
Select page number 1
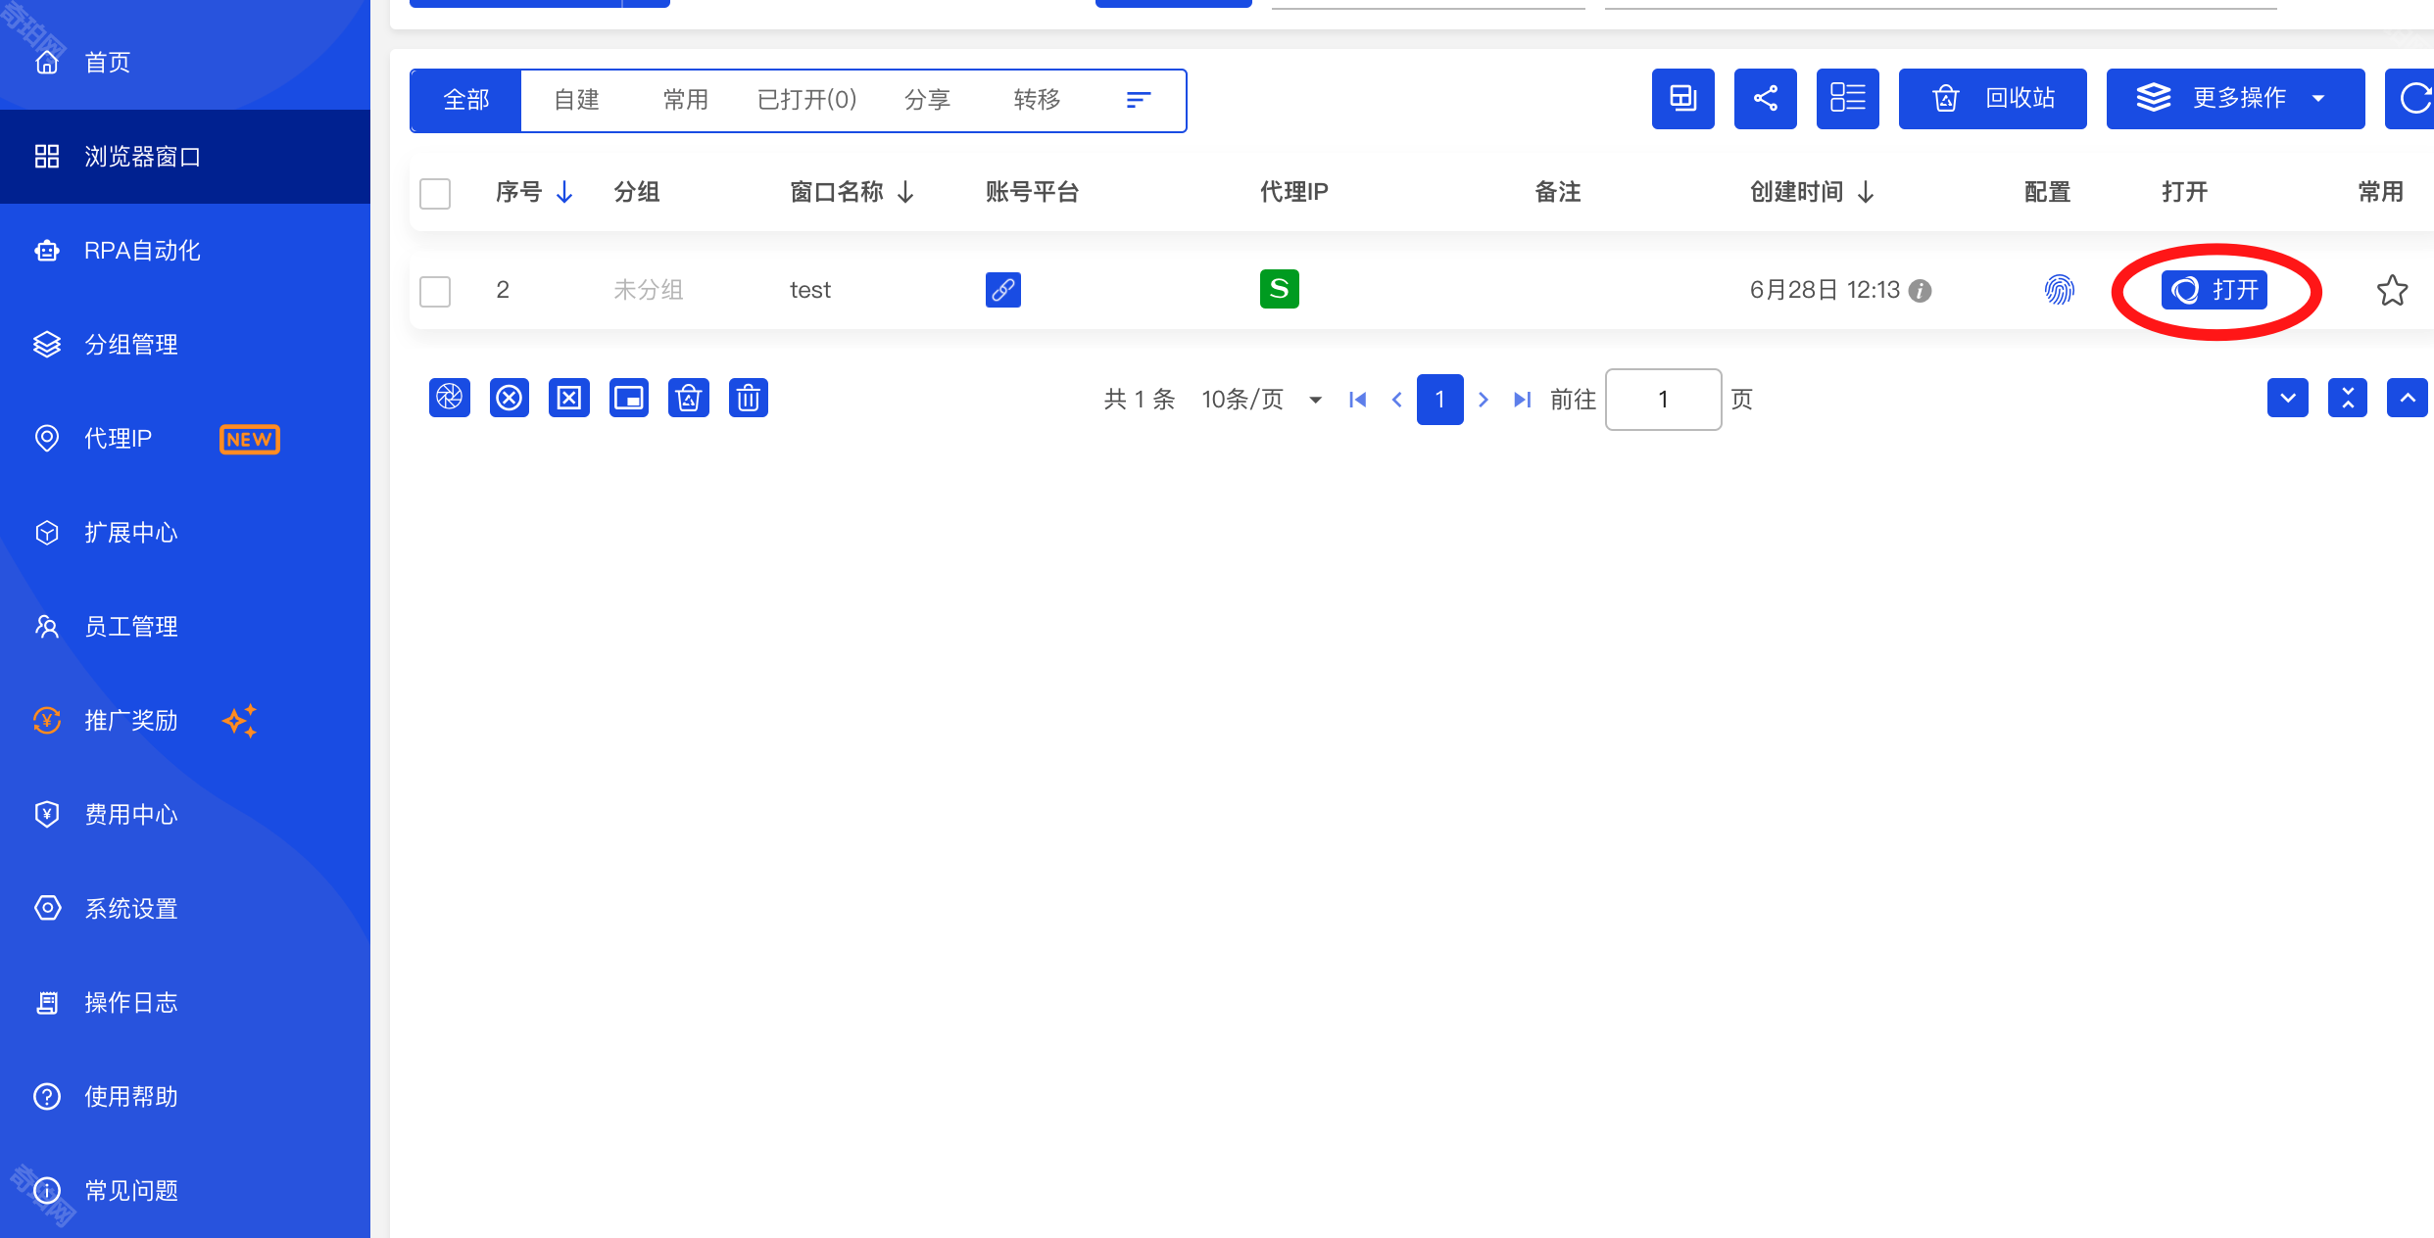1440,400
